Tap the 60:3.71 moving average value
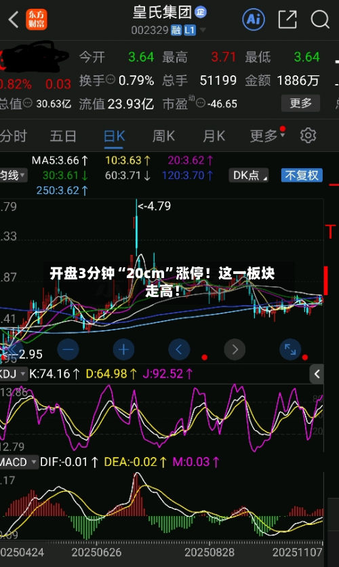The height and width of the screenshot is (567, 339). (128, 176)
